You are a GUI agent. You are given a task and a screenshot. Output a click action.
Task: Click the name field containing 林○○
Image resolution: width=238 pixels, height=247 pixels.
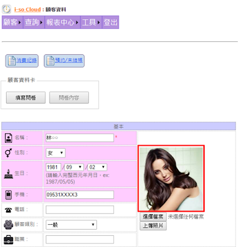pos(80,138)
